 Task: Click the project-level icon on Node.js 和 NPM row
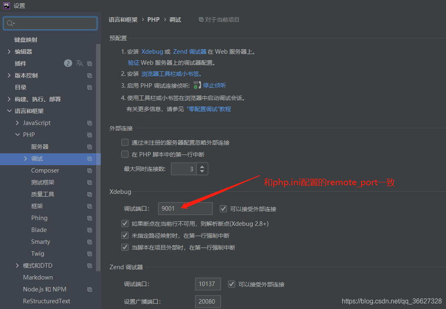pyautogui.click(x=89, y=289)
